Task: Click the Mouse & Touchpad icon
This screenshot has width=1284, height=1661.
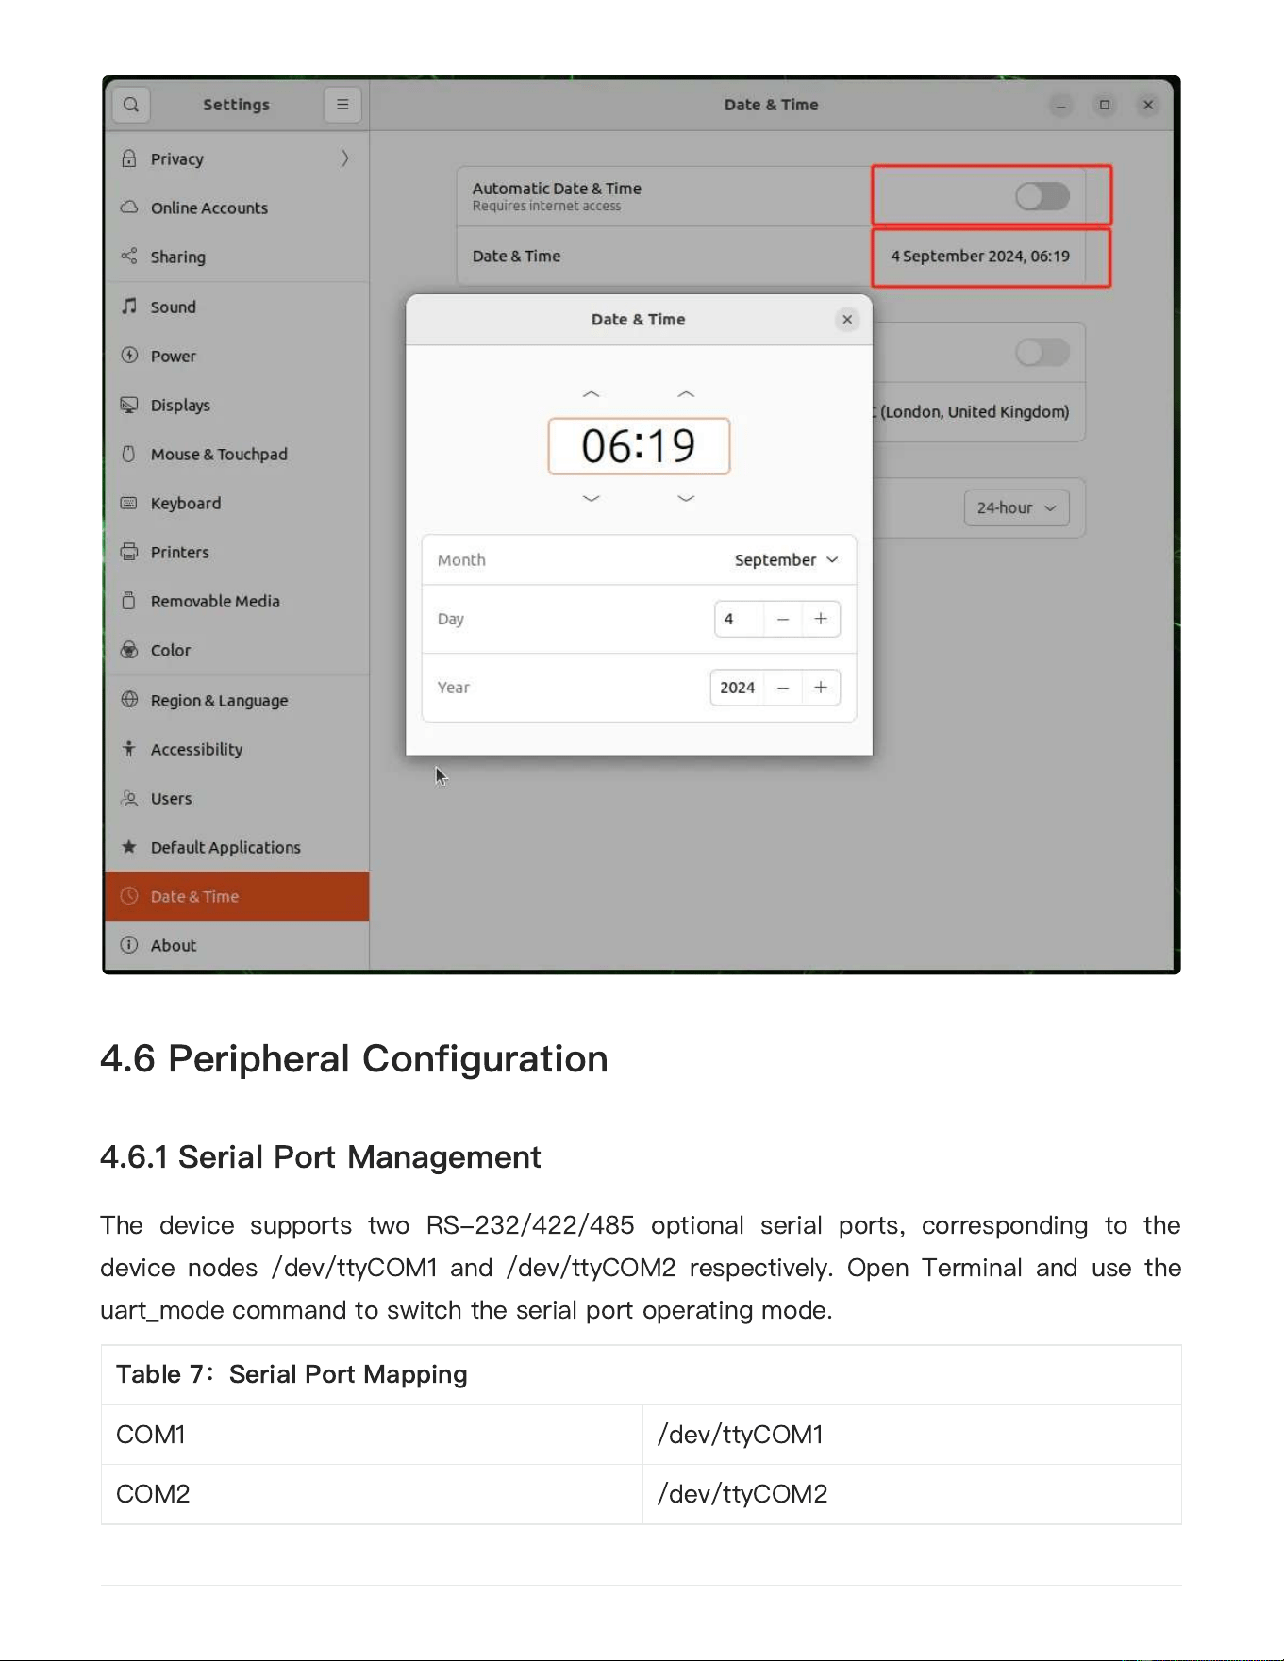Action: point(129,454)
